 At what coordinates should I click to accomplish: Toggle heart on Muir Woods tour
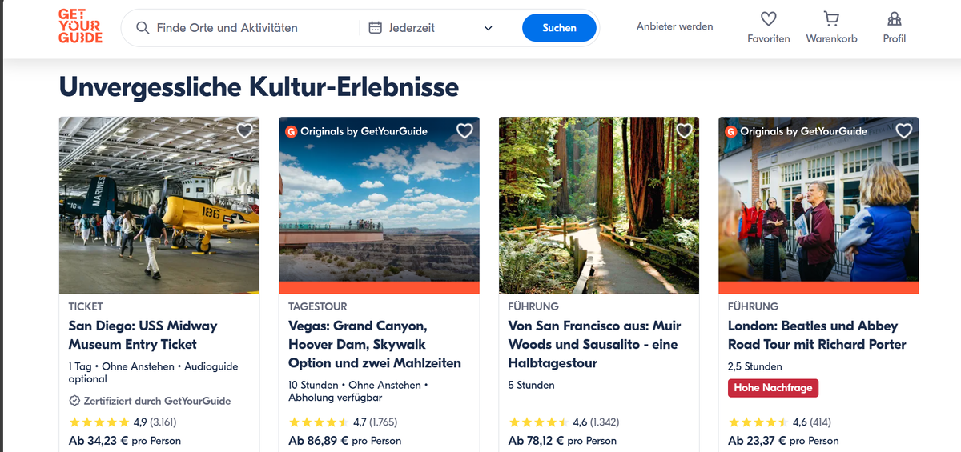pyautogui.click(x=684, y=131)
